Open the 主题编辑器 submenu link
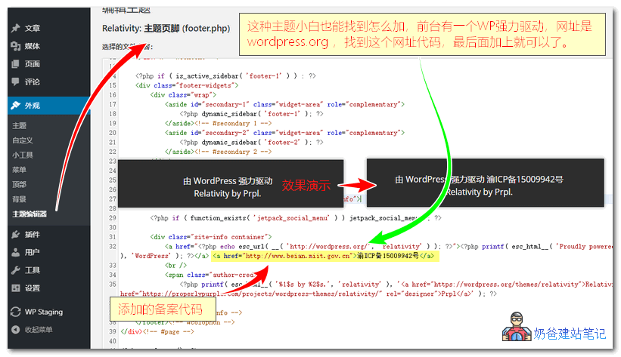The image size is (621, 357). pyautogui.click(x=29, y=214)
